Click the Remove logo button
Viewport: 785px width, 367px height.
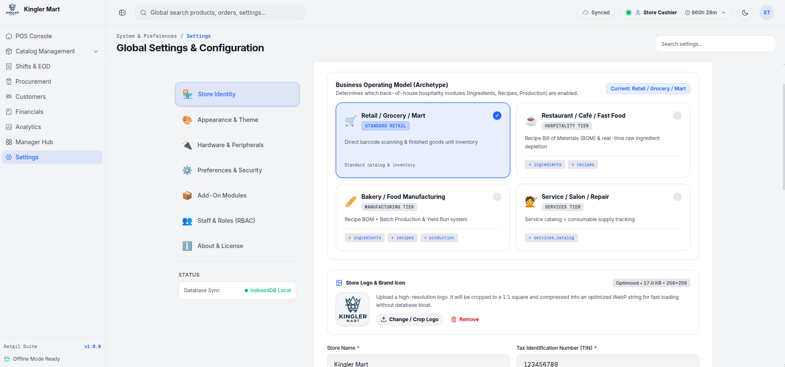[465, 319]
